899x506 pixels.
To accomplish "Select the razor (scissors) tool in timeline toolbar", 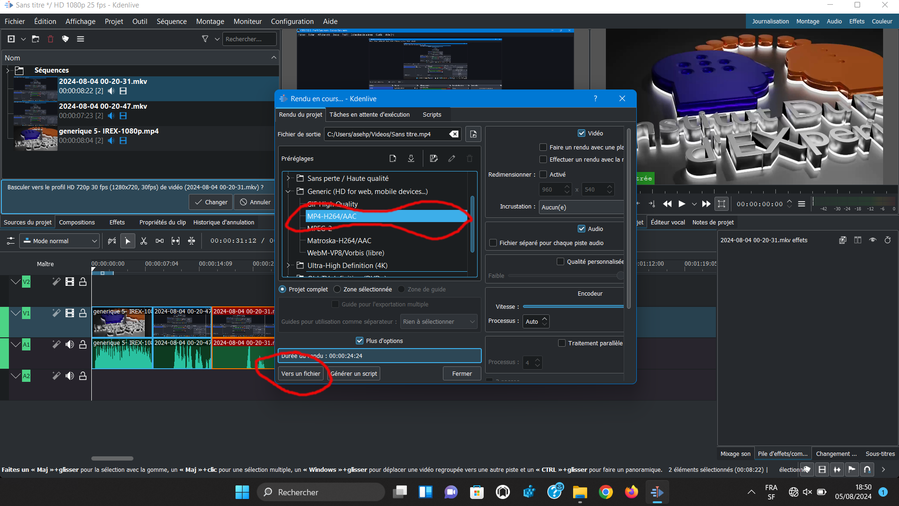I will (144, 241).
